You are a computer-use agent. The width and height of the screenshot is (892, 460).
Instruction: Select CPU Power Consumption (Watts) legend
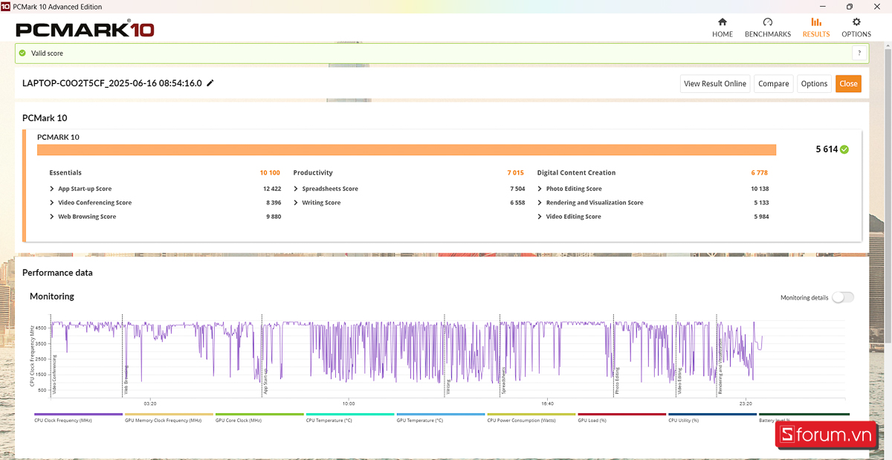pos(531,418)
